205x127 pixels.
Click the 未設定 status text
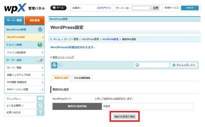[107, 106]
